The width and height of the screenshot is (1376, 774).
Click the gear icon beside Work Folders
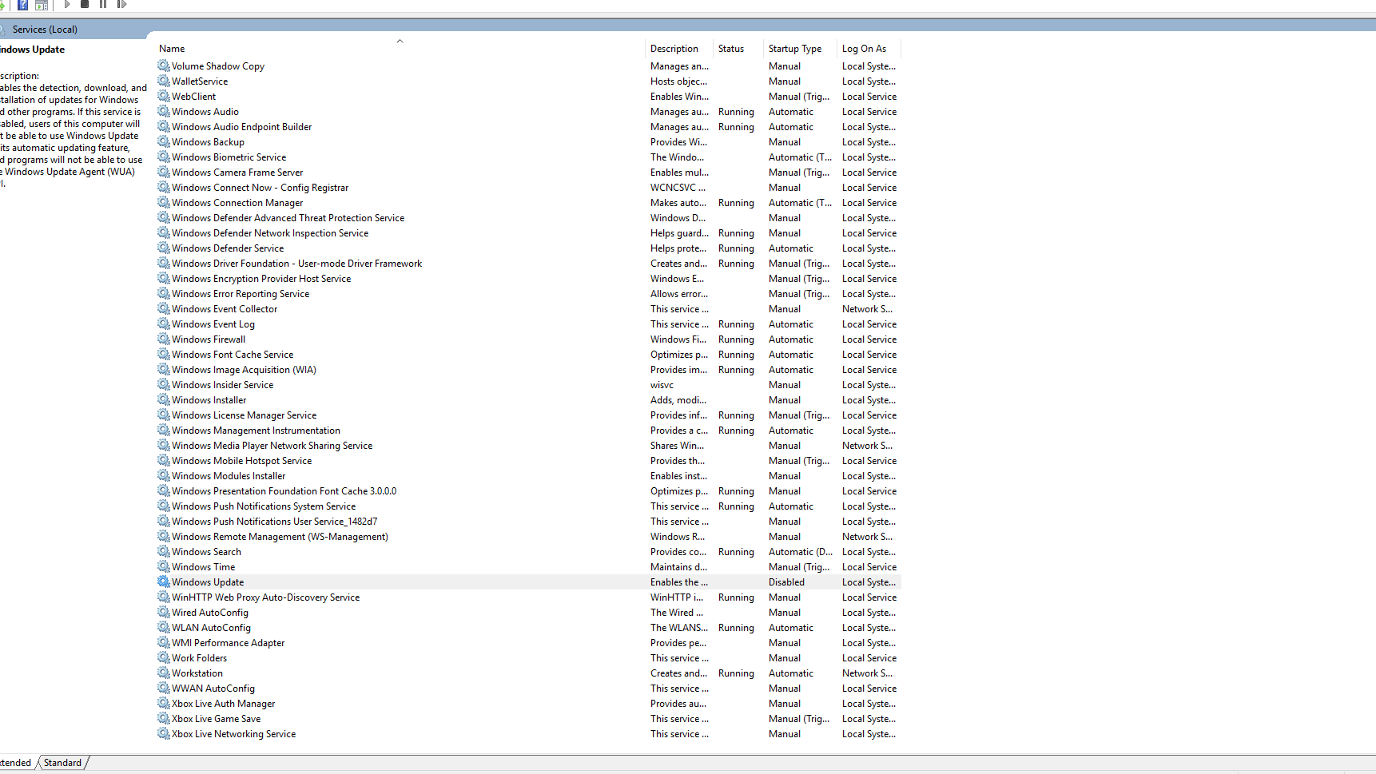click(x=164, y=657)
